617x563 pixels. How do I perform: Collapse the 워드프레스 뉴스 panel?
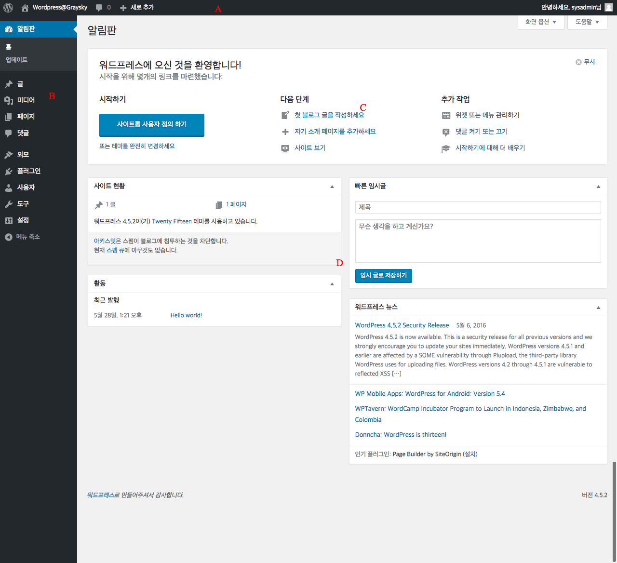(x=599, y=308)
